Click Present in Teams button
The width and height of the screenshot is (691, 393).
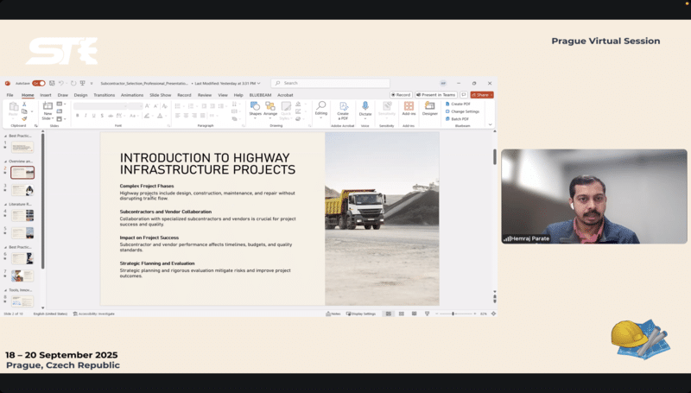tap(435, 95)
